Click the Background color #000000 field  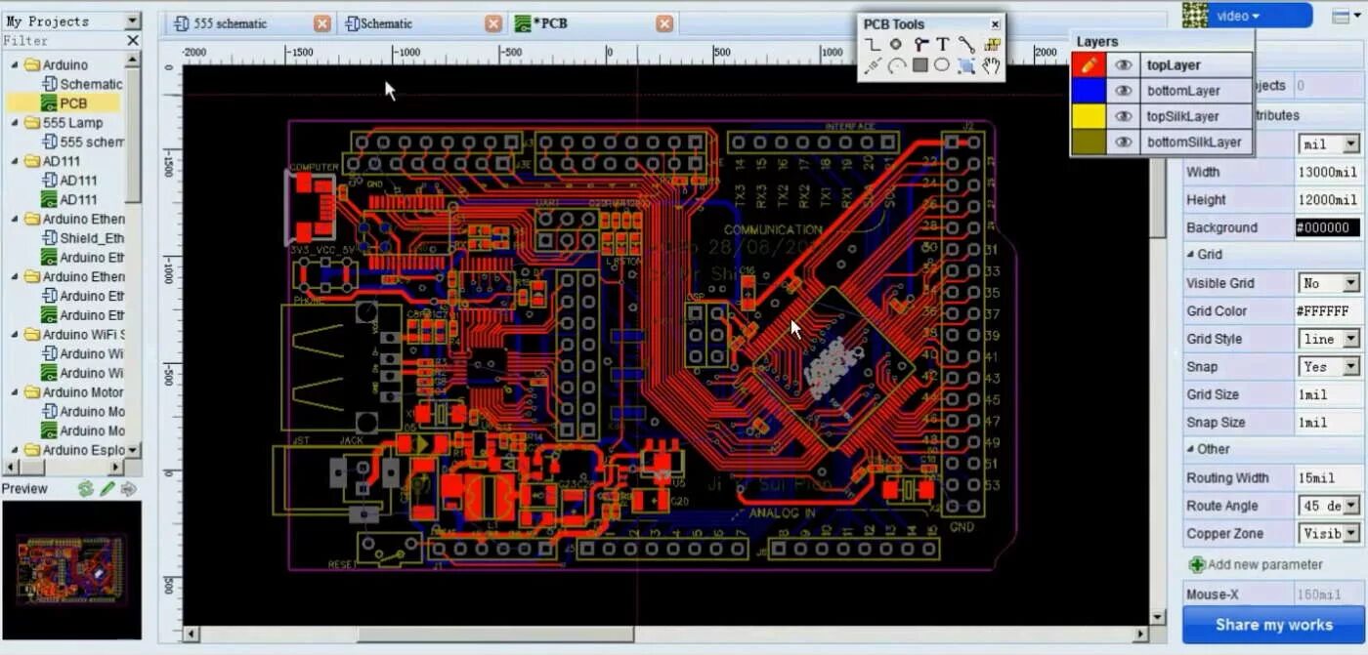(x=1327, y=227)
